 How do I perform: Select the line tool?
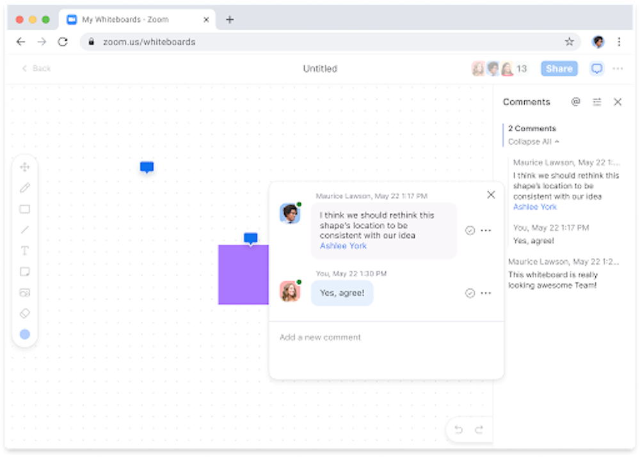click(x=25, y=230)
